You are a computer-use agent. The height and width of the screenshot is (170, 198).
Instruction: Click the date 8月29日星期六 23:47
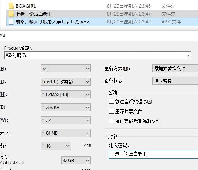[129, 14]
